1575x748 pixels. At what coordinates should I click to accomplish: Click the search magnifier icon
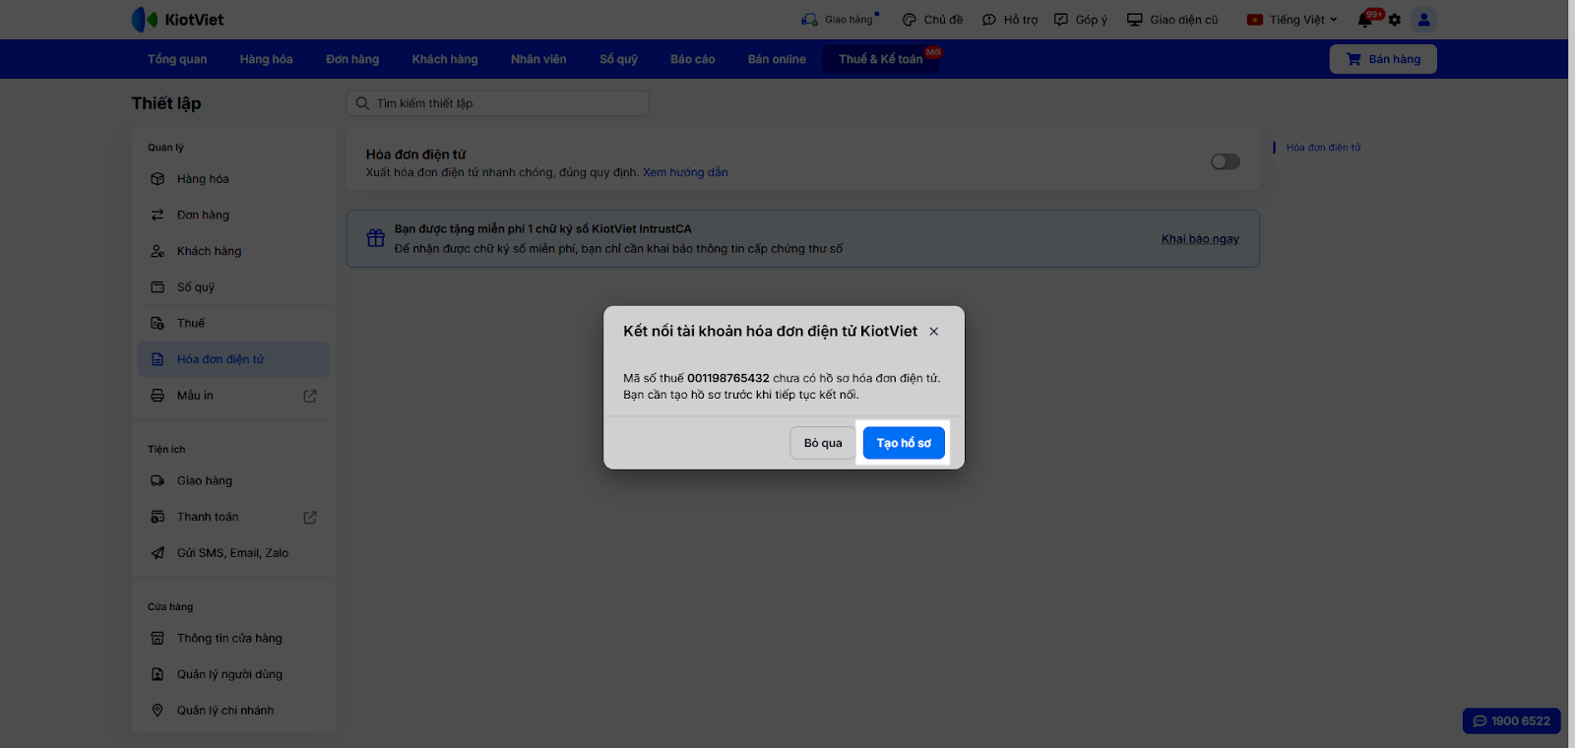(x=362, y=103)
